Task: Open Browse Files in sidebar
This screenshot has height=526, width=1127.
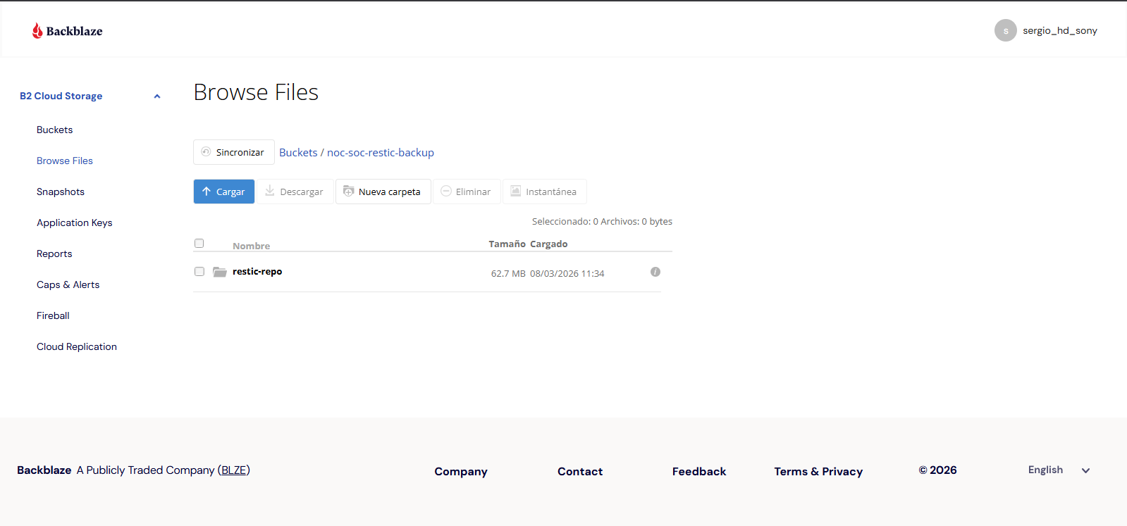Action: (x=65, y=161)
